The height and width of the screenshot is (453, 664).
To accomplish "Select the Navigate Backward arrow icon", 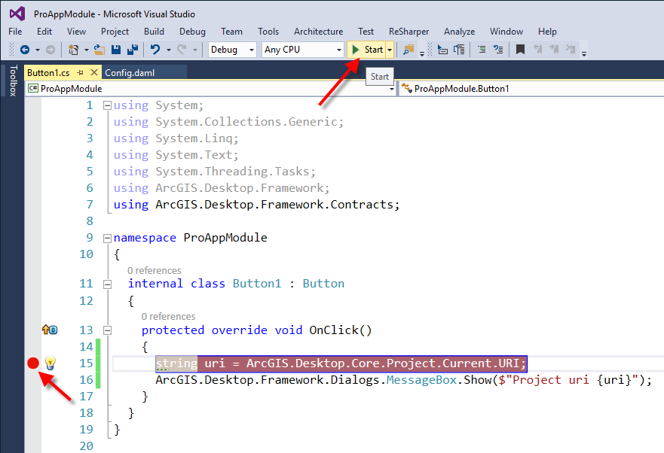I will click(26, 50).
